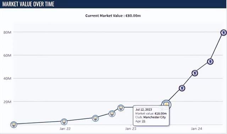Click the 40M y-axis label
This screenshot has height=134, width=227.
7,78
